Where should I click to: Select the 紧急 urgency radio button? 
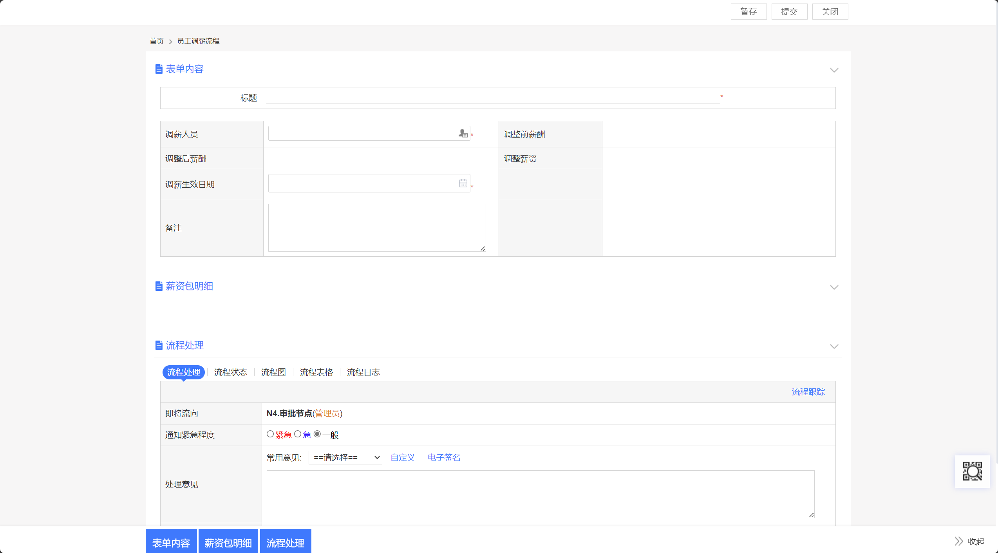(x=270, y=434)
